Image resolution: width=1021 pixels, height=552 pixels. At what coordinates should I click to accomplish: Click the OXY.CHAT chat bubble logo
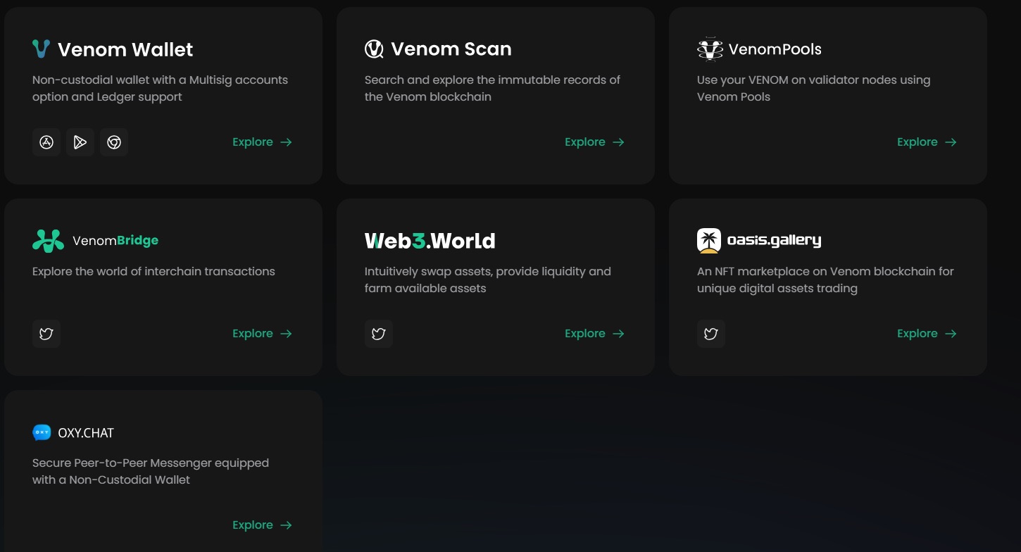[42, 432]
